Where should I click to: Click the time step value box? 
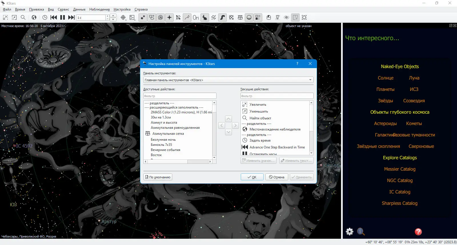click(x=91, y=18)
